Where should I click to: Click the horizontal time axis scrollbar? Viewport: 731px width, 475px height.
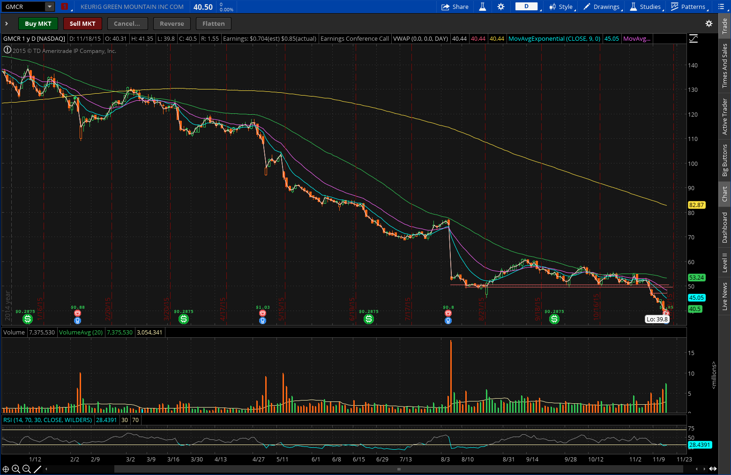click(398, 469)
